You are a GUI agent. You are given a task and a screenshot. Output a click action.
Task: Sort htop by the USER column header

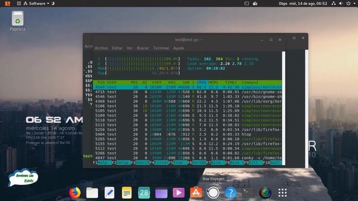click(112, 83)
